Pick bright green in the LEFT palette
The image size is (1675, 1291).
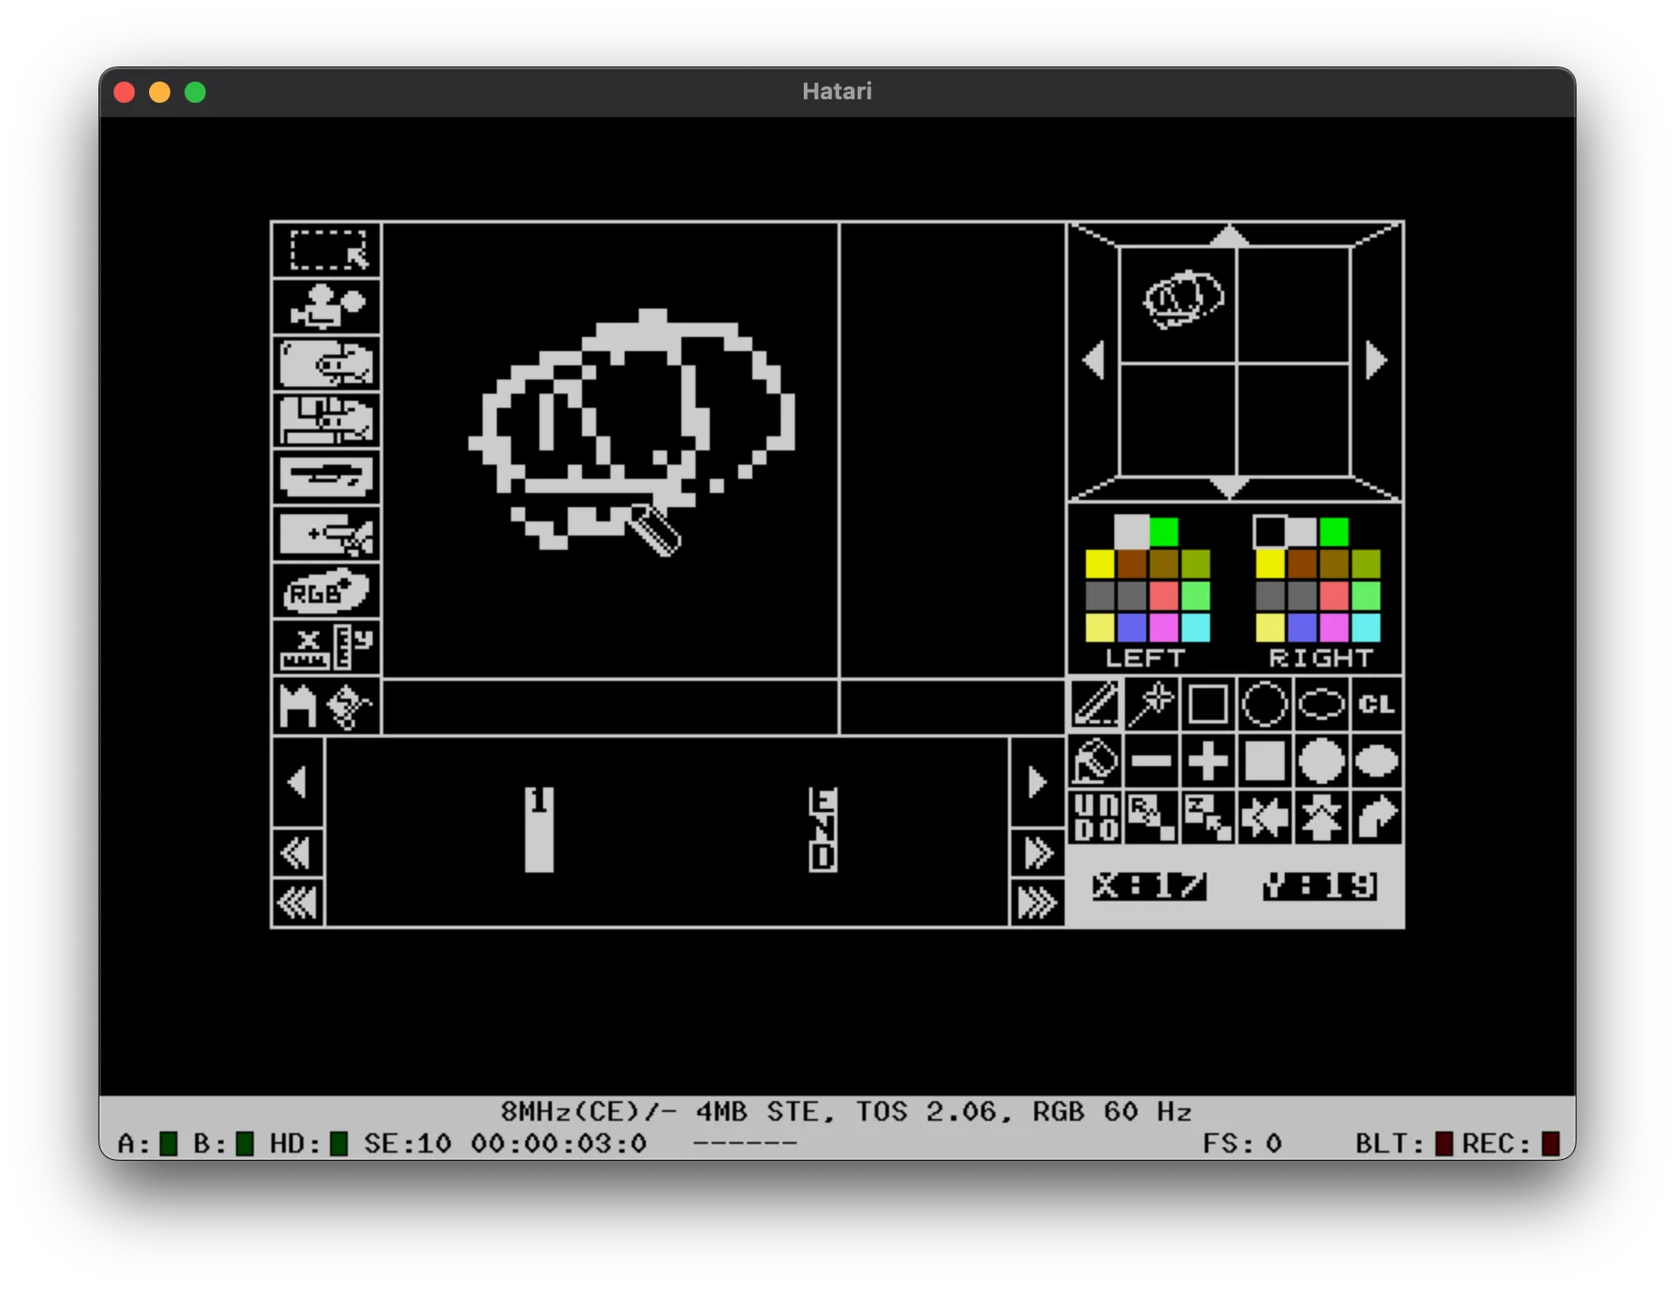tap(1164, 532)
